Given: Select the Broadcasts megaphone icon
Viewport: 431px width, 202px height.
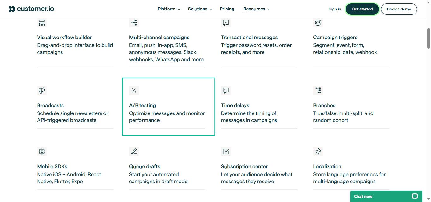Looking at the screenshot, I should point(42,90).
